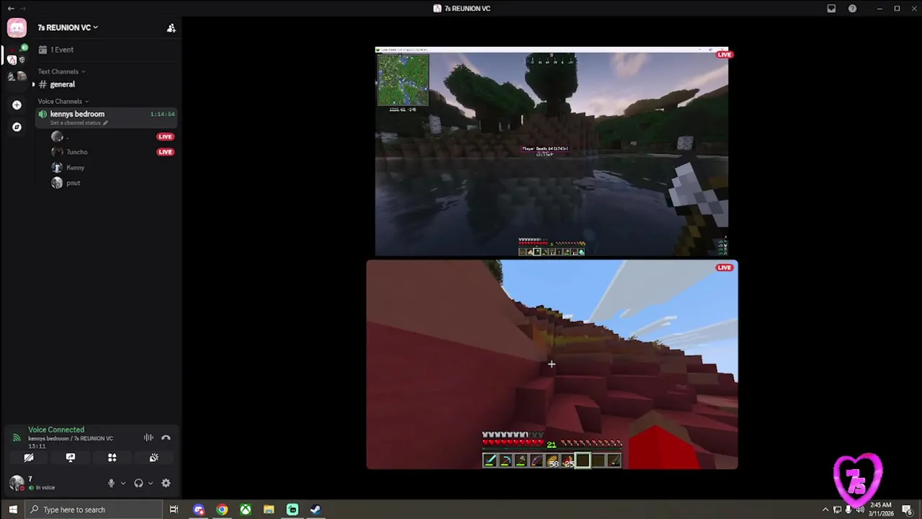Select kennys bedroom voice channel
This screenshot has height=519, width=922.
(x=106, y=117)
